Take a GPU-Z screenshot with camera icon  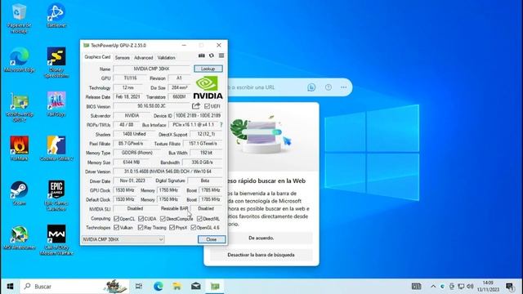202,56
